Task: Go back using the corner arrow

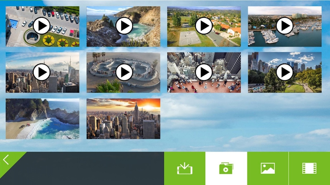Action: (6, 160)
